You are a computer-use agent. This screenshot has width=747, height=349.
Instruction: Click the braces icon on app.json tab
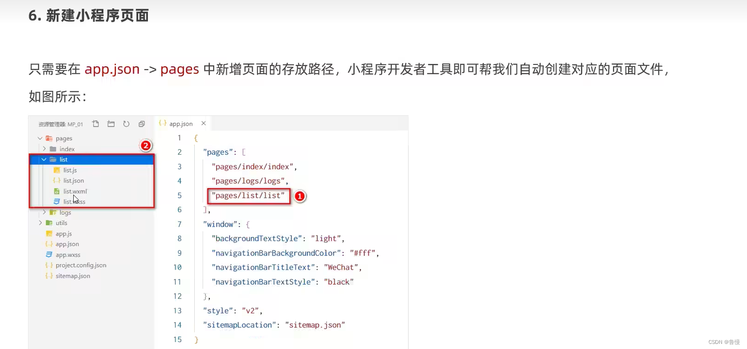[x=163, y=123]
